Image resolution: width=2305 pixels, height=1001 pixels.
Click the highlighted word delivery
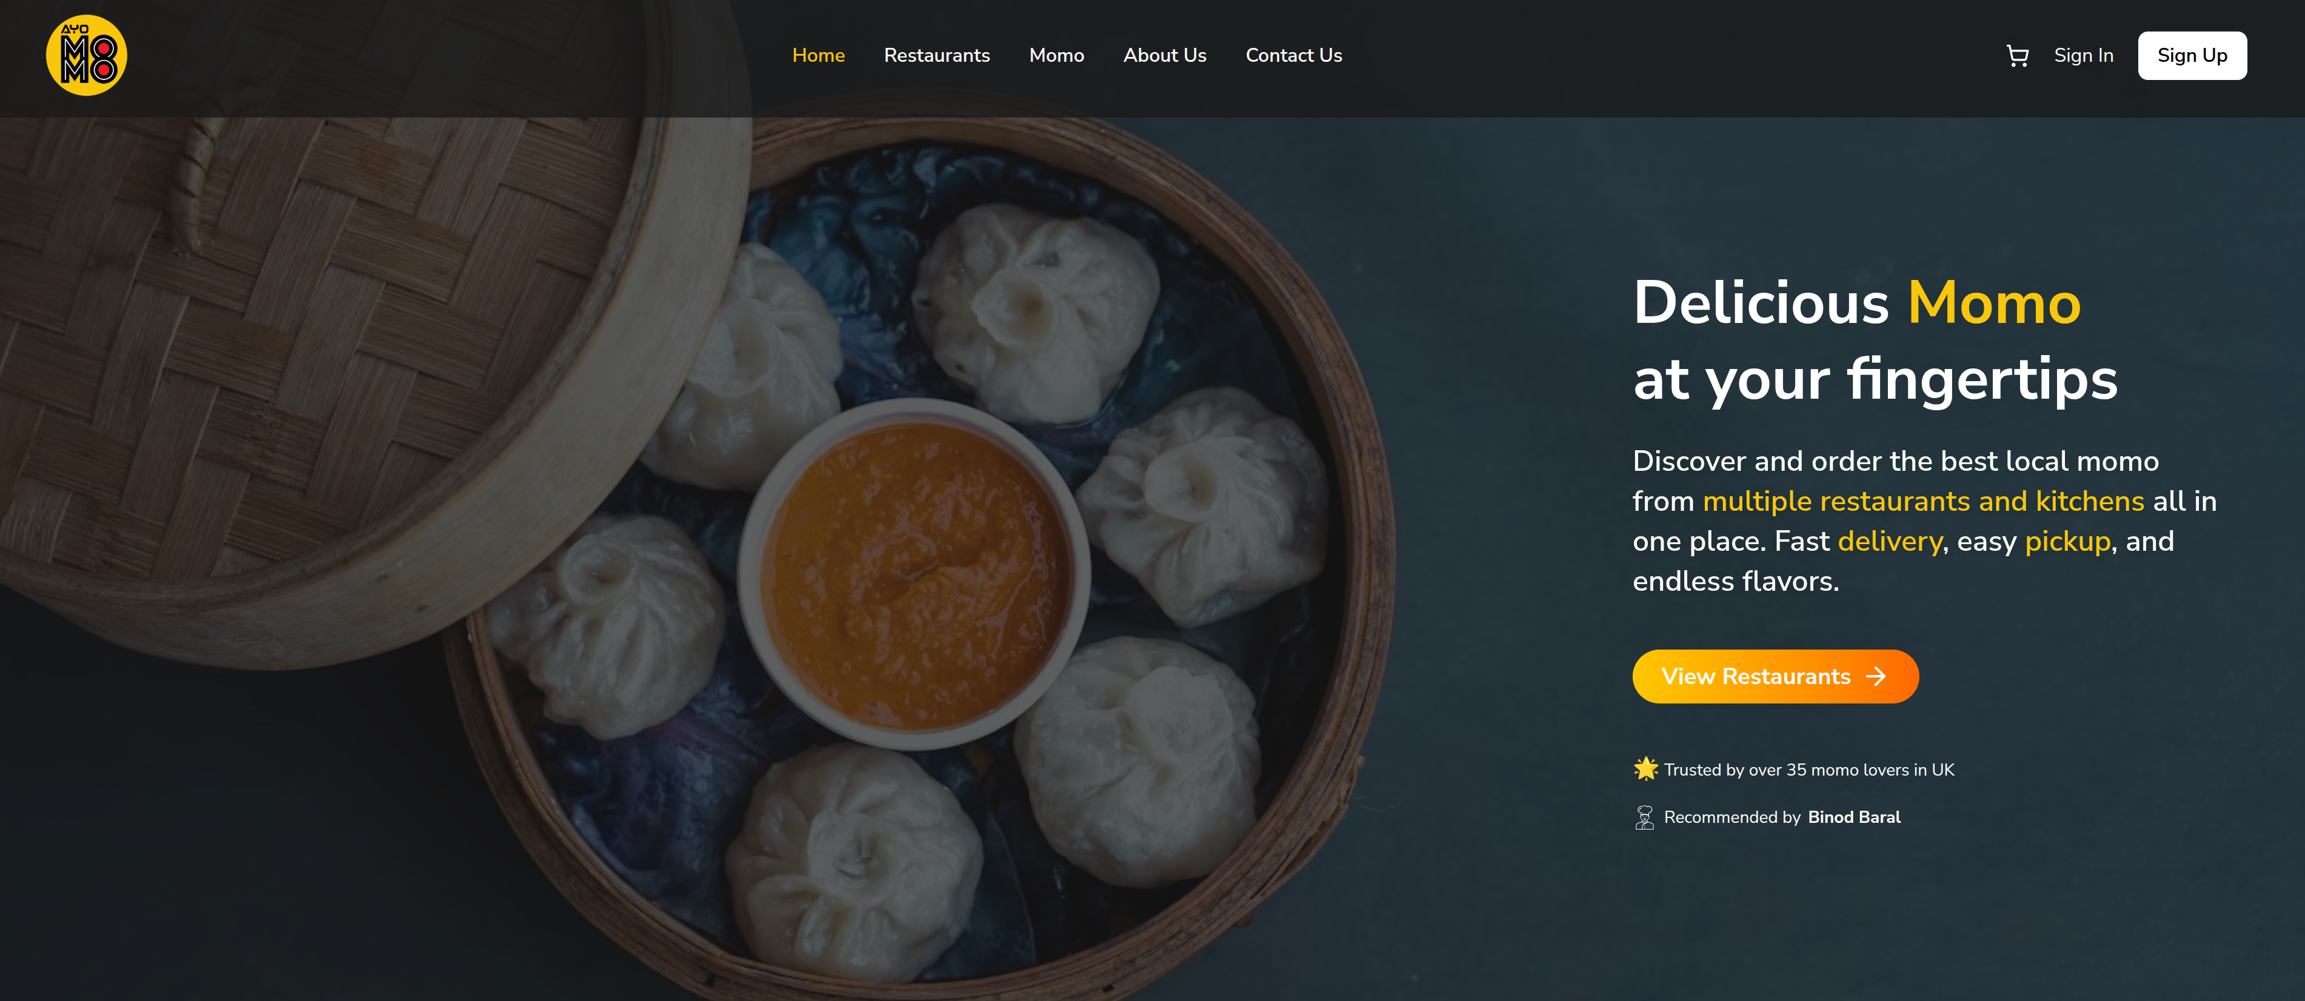click(1889, 541)
